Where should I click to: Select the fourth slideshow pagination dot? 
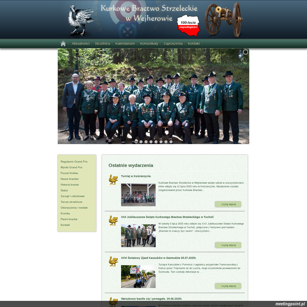point(151,142)
